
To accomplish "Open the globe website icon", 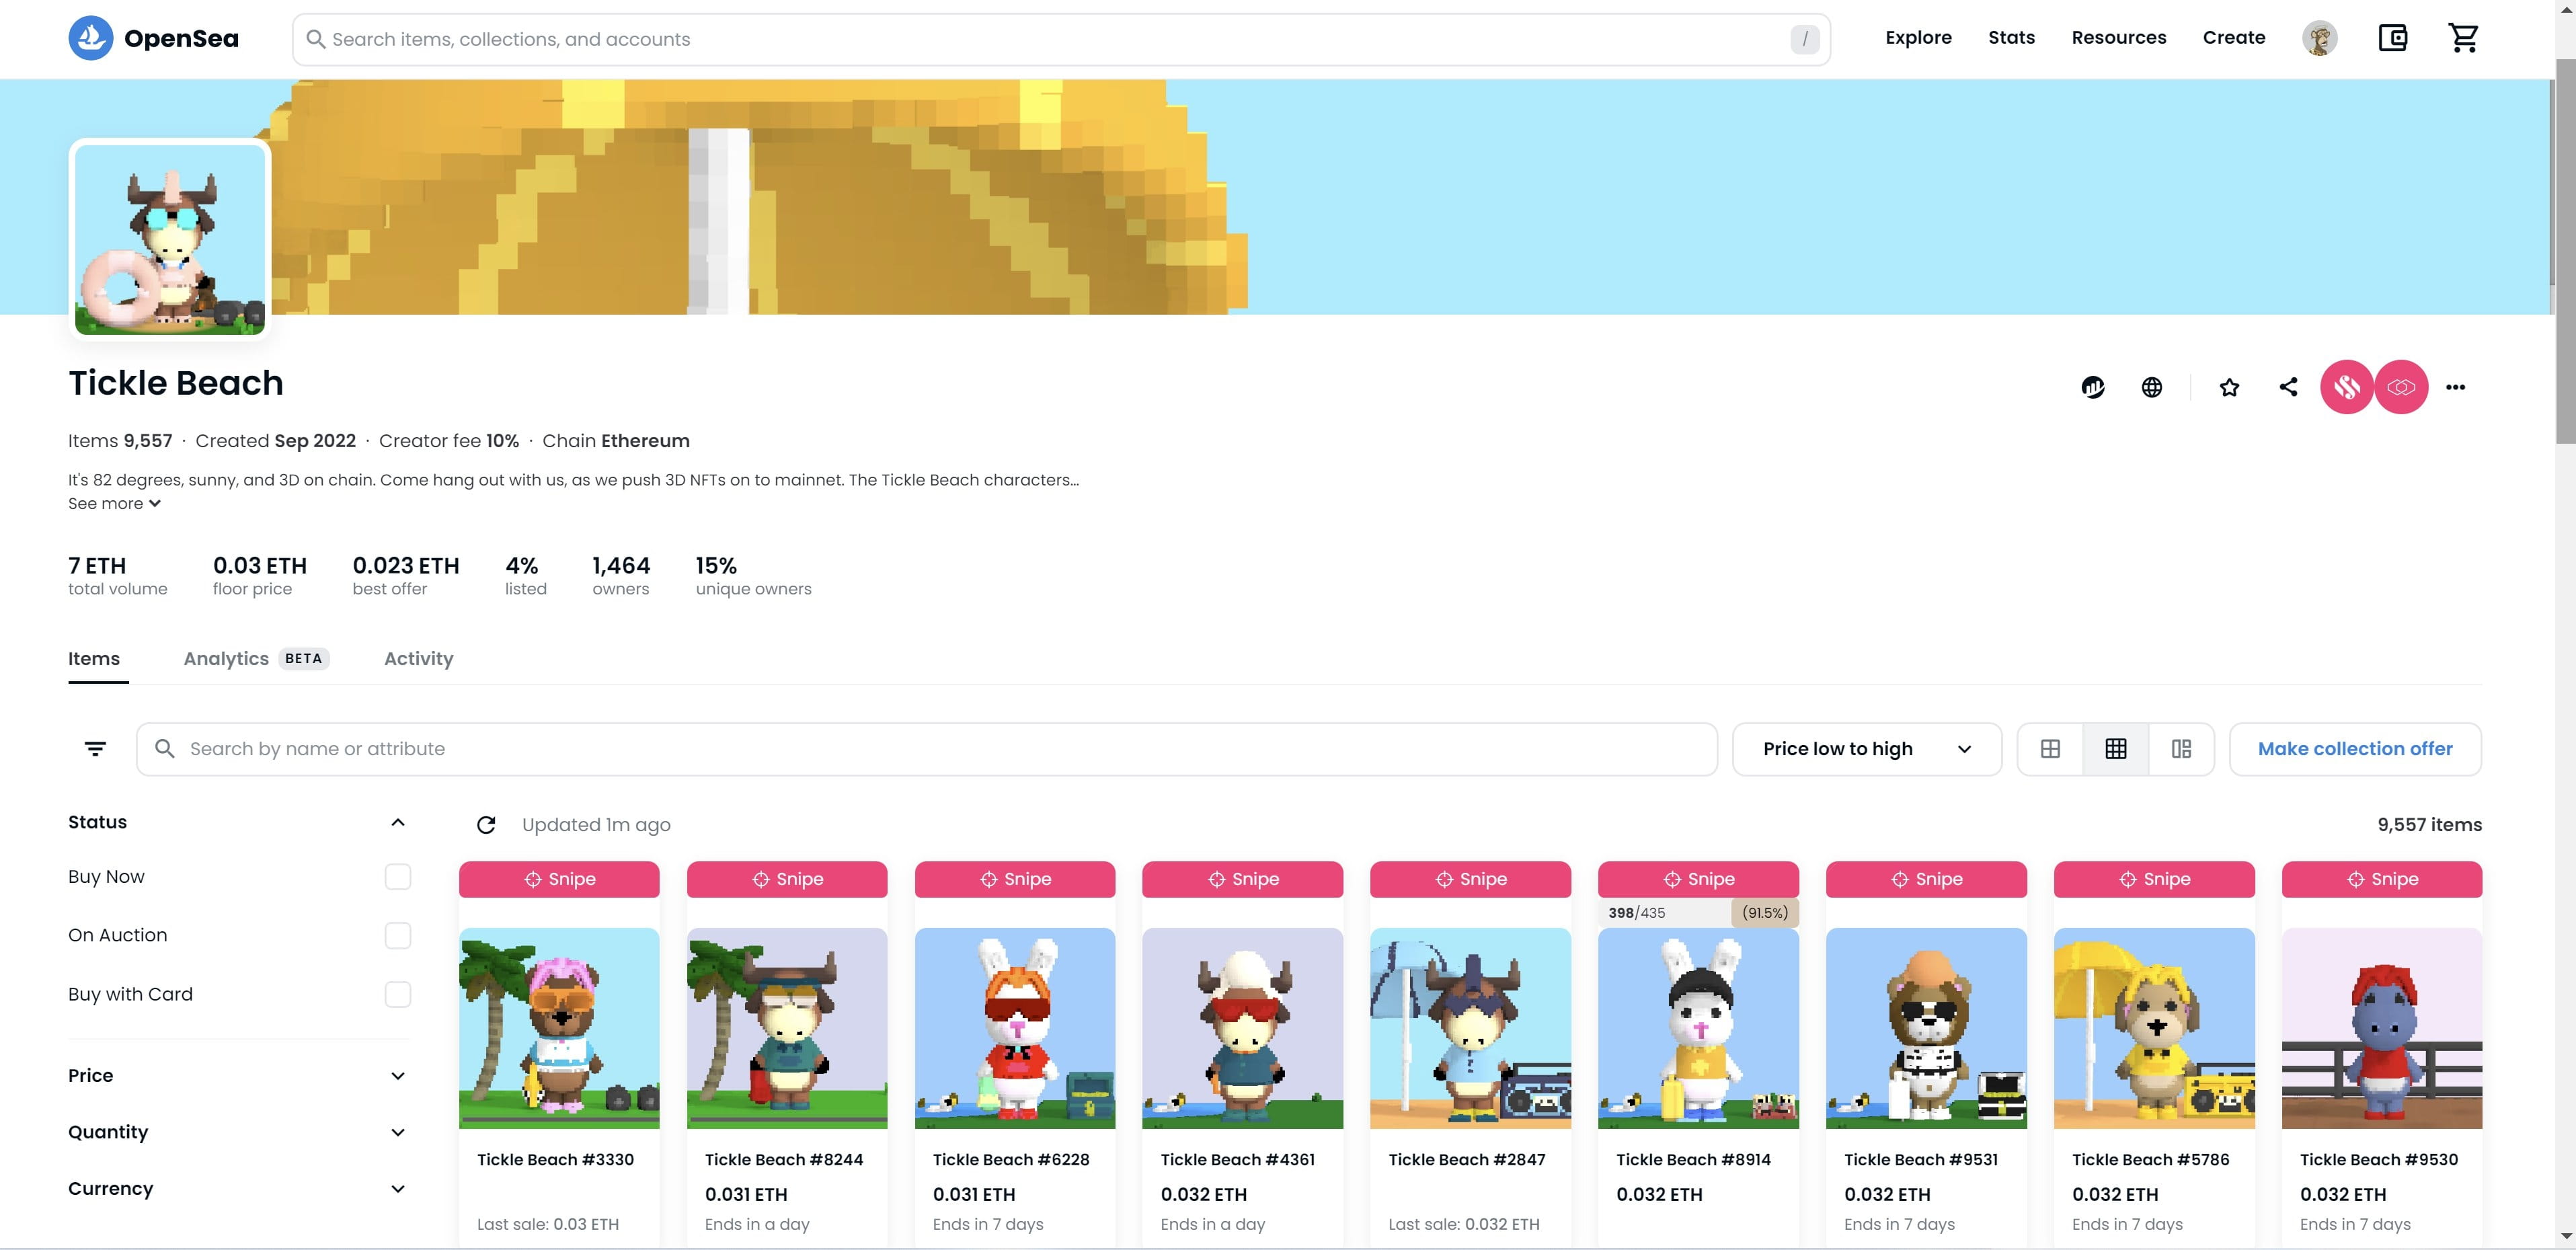I will point(2152,387).
